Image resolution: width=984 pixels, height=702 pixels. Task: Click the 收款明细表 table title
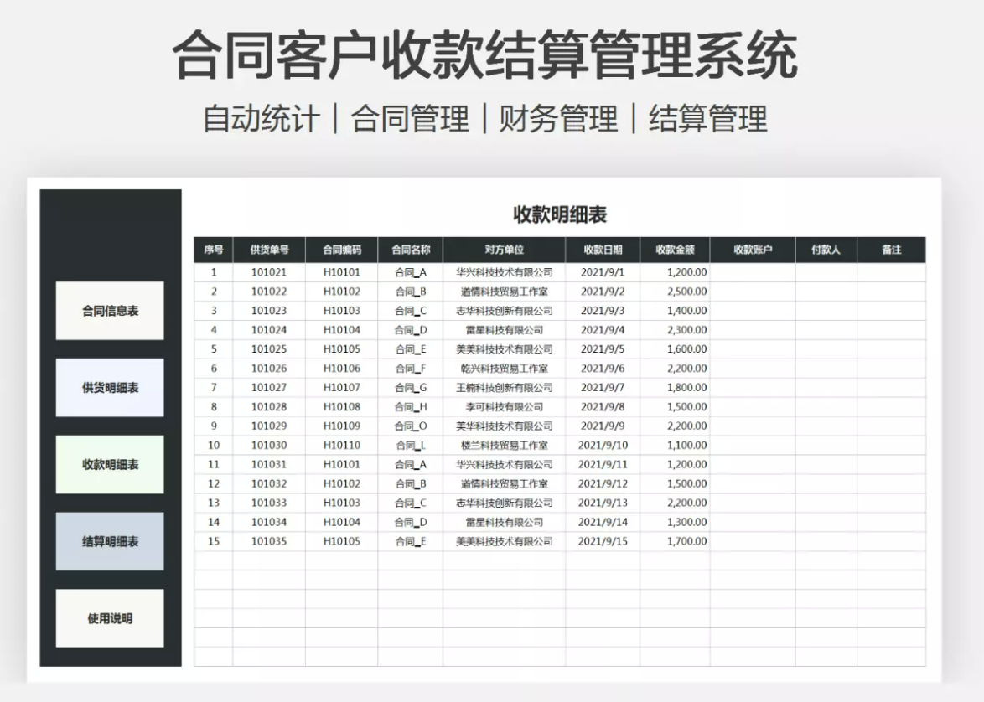[x=560, y=214]
